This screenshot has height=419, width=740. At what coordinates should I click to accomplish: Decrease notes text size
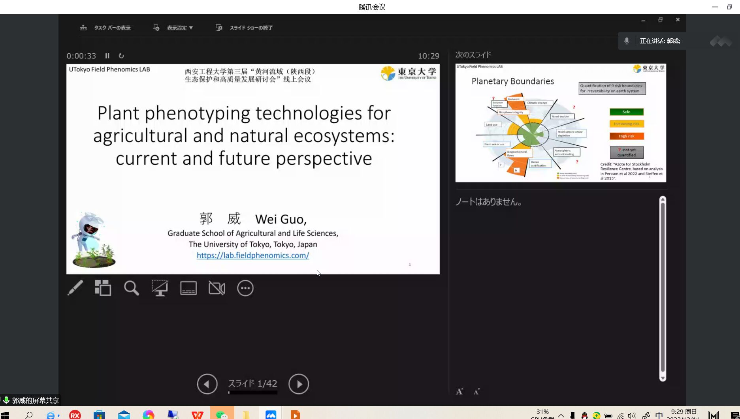tap(476, 391)
